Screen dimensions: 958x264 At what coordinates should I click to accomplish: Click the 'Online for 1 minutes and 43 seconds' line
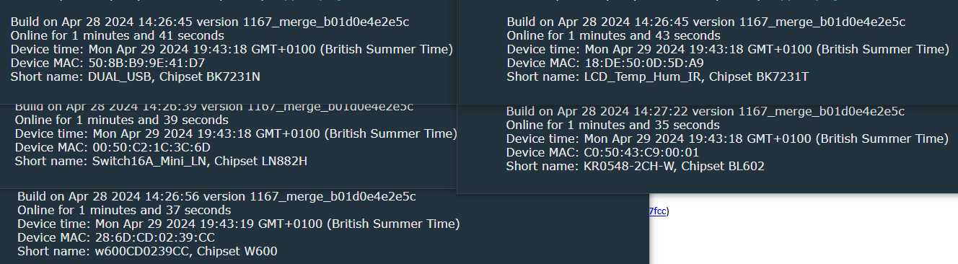tap(614, 35)
